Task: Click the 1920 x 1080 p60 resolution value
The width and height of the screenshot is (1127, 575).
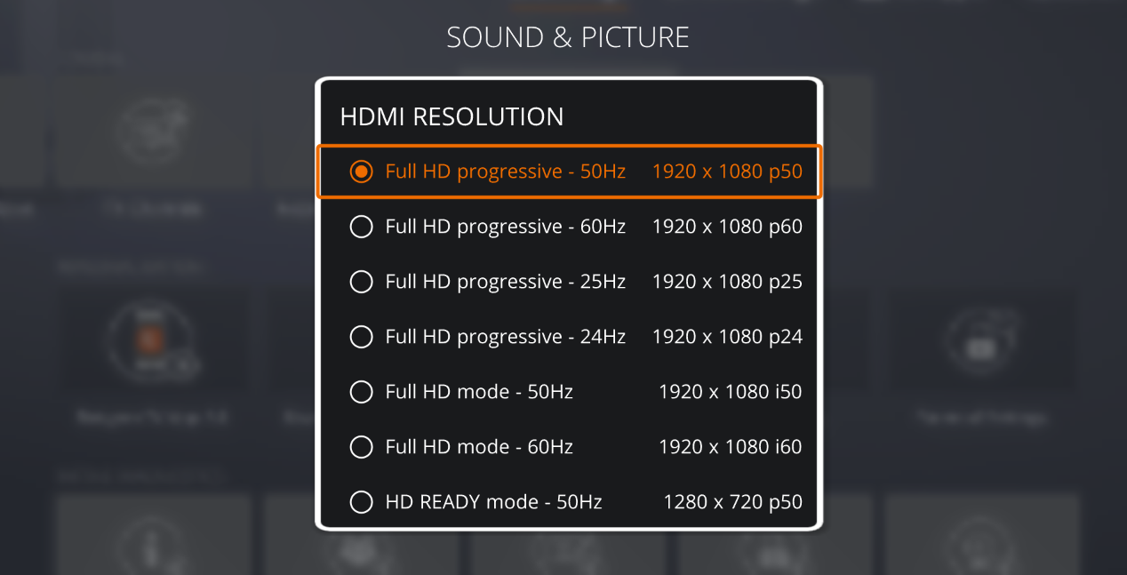Action: pyautogui.click(x=727, y=227)
